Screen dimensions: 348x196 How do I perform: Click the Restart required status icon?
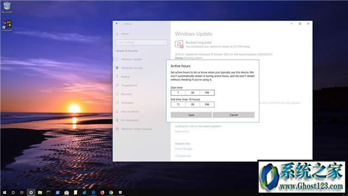click(x=179, y=44)
